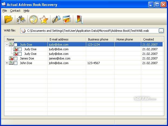Viewport: 168px width, 126px height.
Task: Open help via the question mark icon
Action: pos(34,20)
